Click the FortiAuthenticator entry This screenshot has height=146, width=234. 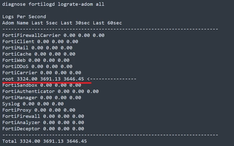tap(50, 91)
